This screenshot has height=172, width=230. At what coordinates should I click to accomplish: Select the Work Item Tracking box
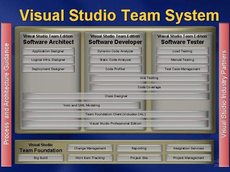pos(90,158)
